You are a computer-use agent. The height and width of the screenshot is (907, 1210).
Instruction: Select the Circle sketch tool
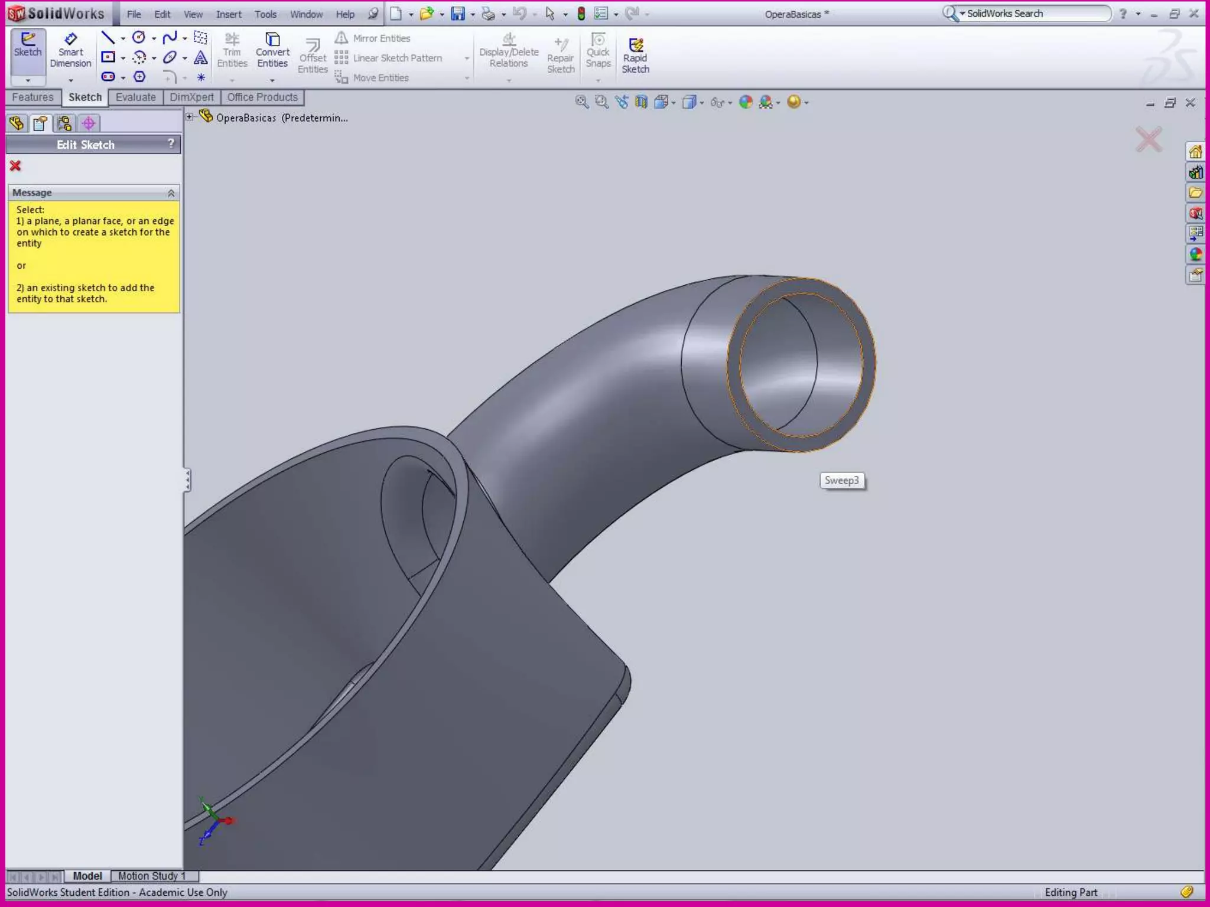point(139,38)
